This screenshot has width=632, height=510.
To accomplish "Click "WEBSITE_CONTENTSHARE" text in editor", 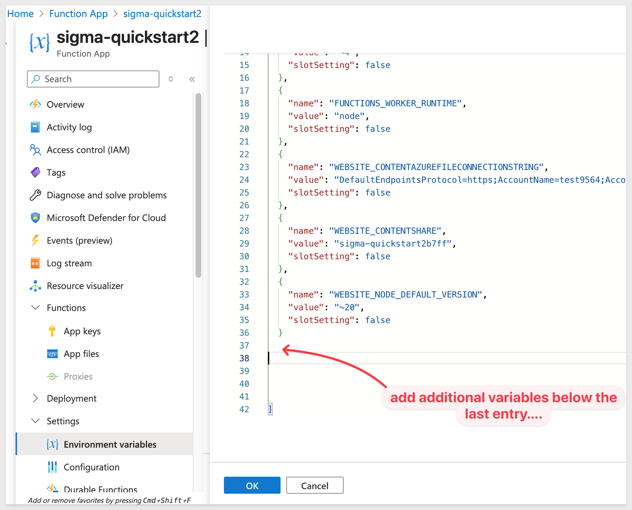I will 385,231.
